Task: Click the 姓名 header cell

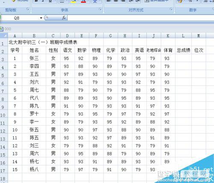Action: pyautogui.click(x=34, y=50)
